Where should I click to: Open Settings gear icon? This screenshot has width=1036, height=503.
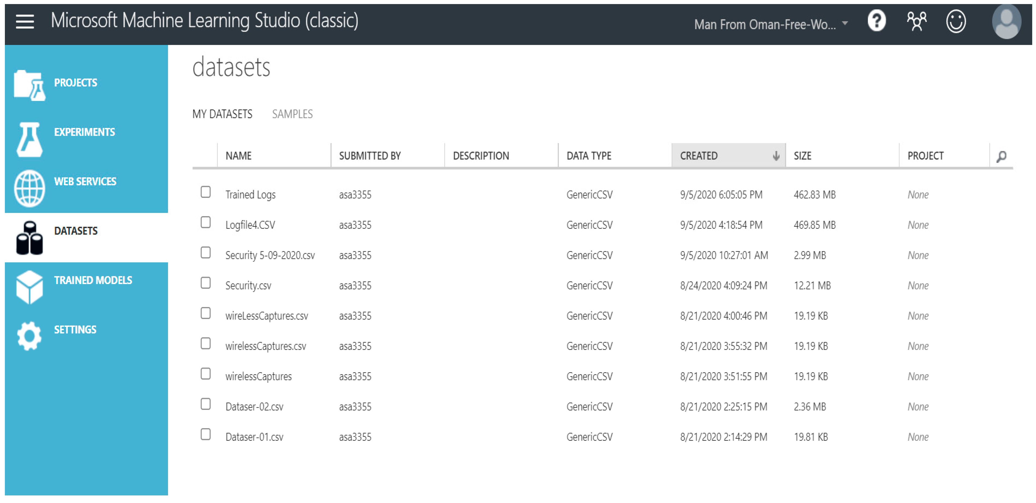click(29, 336)
